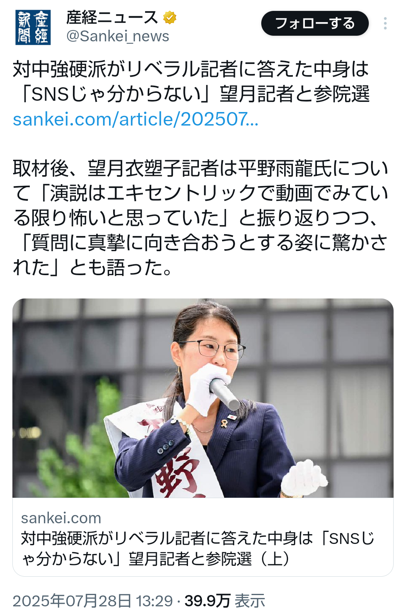Image resolution: width=406 pixels, height=615 pixels.
Task: Click the @Sankei_news handle
Action: tap(118, 36)
